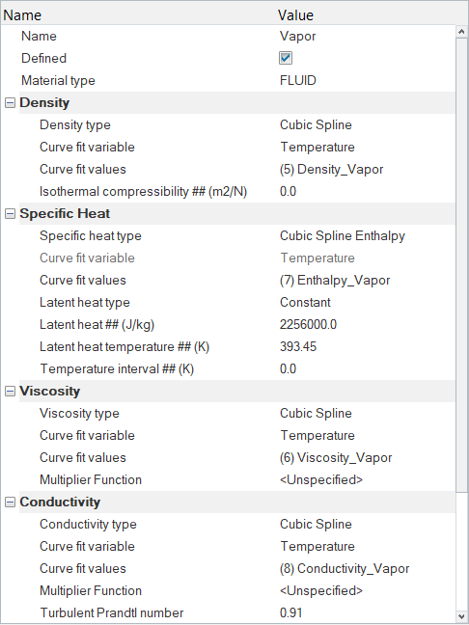The width and height of the screenshot is (469, 625).
Task: Collapse the Specific Heat section
Action: click(x=10, y=214)
